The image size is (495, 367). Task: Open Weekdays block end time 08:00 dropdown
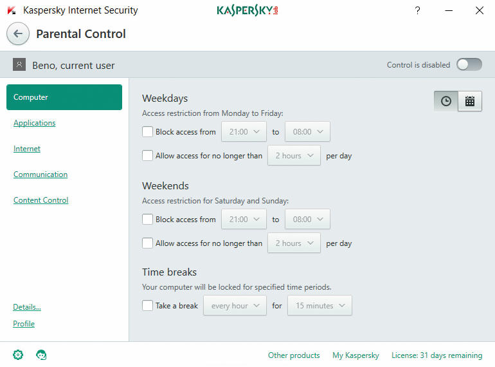click(x=307, y=131)
